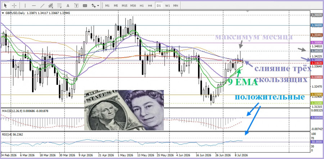The image size is (324, 159).
Task: Select the red 1.33820 current price label
Action: (316, 63)
